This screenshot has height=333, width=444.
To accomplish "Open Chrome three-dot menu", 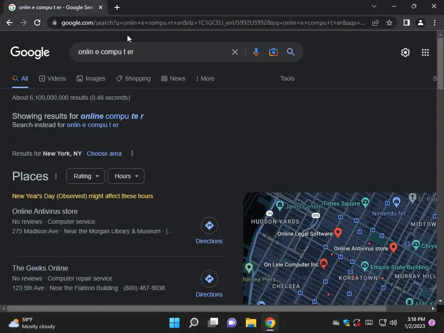I will click(434, 23).
